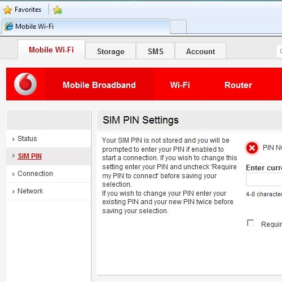Click the Internet Explorer icon on the tab
This screenshot has height=282, width=282.
tap(9, 27)
